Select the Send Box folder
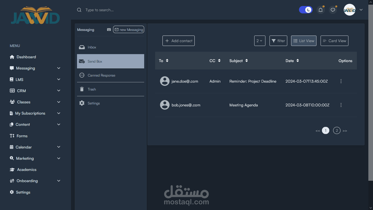This screenshot has width=373, height=210. pyautogui.click(x=111, y=61)
